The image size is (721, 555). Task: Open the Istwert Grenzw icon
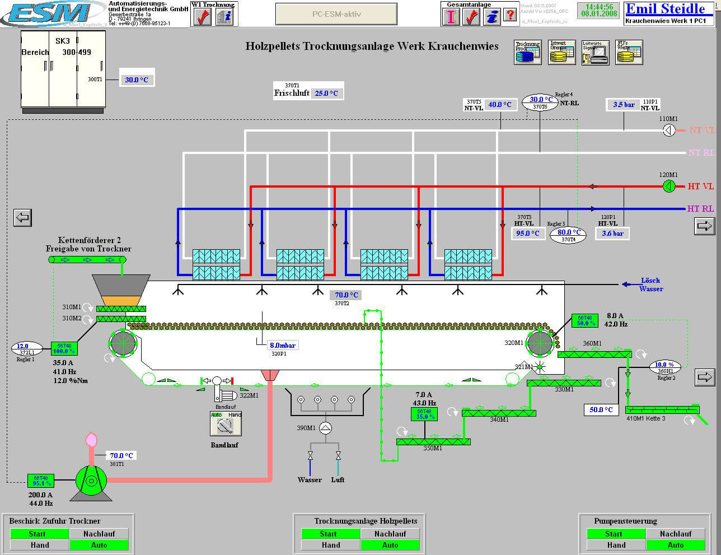point(561,52)
